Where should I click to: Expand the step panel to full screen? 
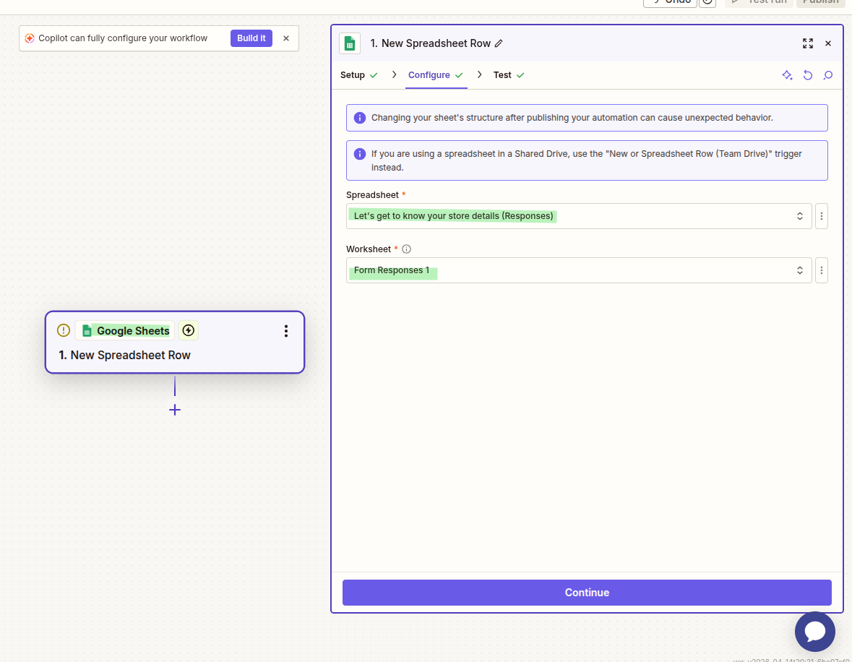pos(808,43)
